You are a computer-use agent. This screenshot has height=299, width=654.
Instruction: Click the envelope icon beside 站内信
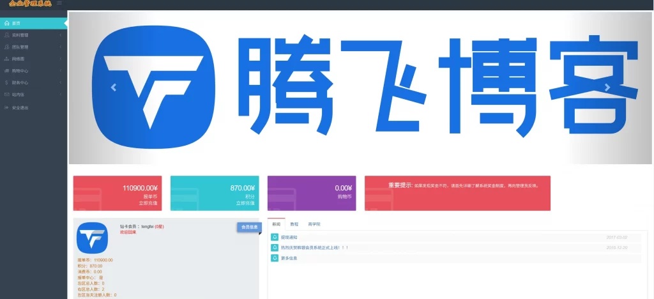(x=6, y=95)
